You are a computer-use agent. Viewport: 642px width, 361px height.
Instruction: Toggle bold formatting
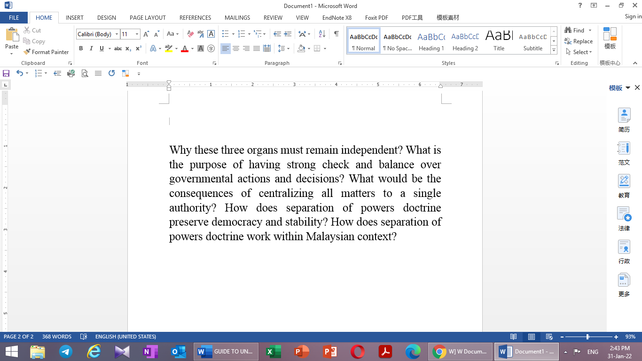81,48
